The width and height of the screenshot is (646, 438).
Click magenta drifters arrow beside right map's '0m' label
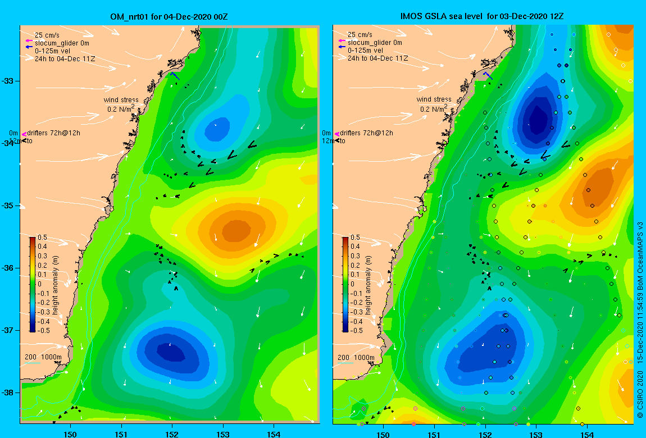tap(337, 134)
